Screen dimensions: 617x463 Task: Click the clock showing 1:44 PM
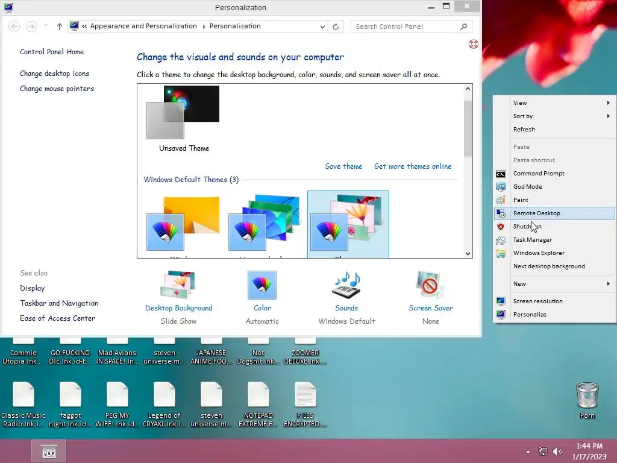[x=589, y=446]
